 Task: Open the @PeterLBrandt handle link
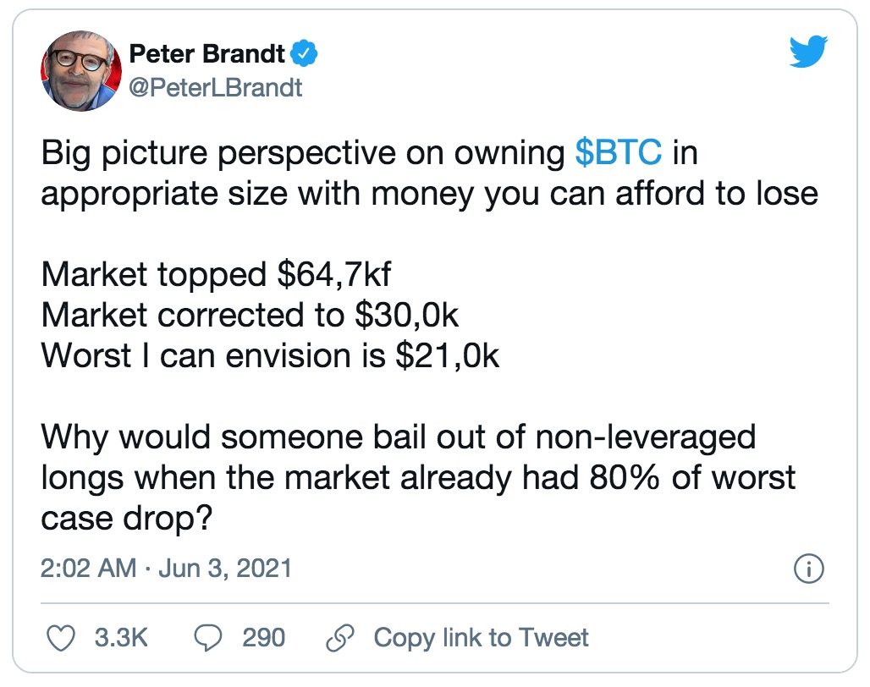[216, 88]
